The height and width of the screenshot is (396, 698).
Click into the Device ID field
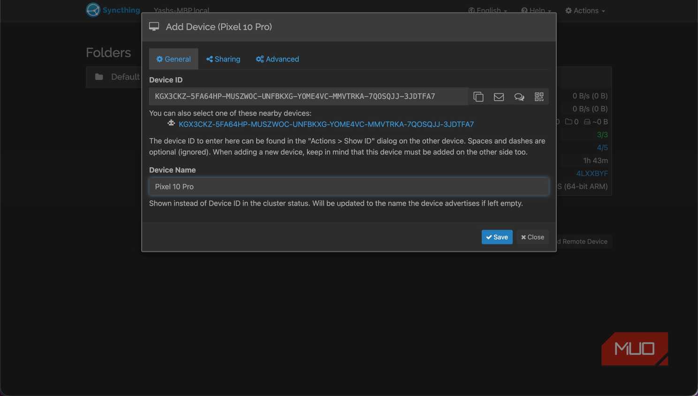[x=309, y=96]
